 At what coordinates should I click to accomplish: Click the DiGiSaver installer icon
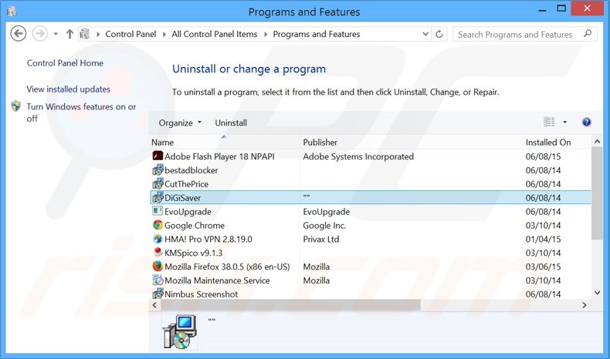point(158,197)
